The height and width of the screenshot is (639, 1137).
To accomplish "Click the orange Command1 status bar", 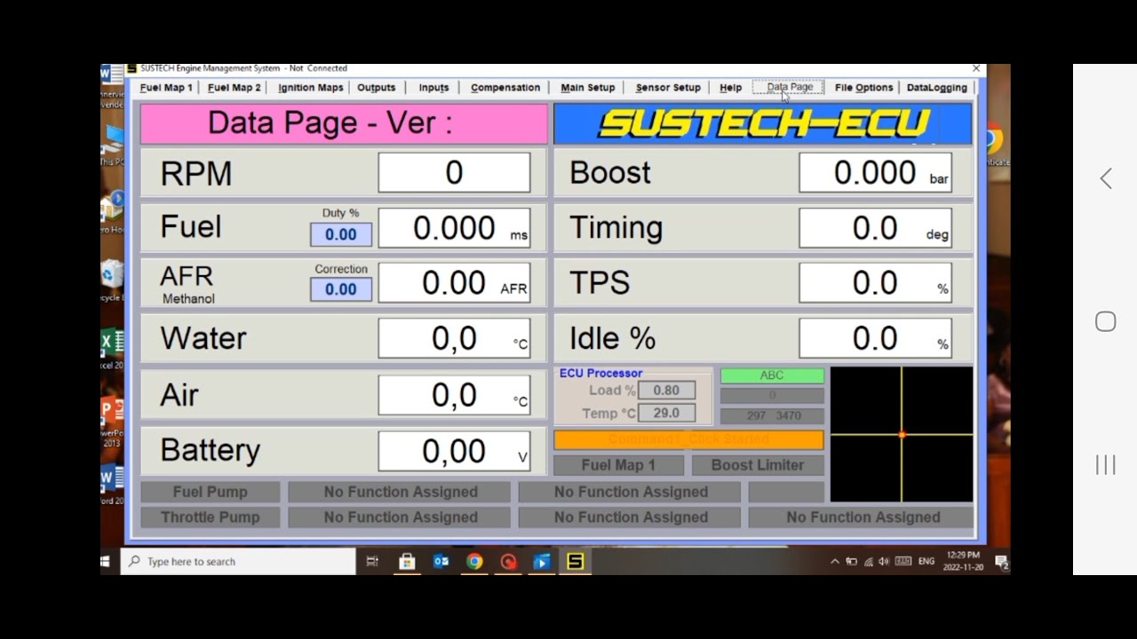I will 688,440.
